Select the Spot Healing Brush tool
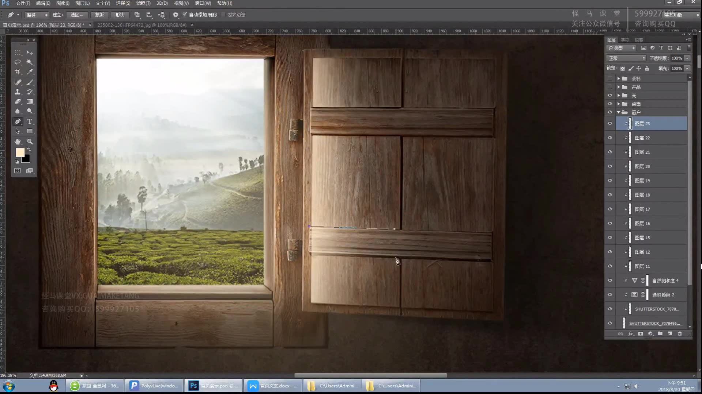Screen dimensions: 702x394 (x=18, y=82)
